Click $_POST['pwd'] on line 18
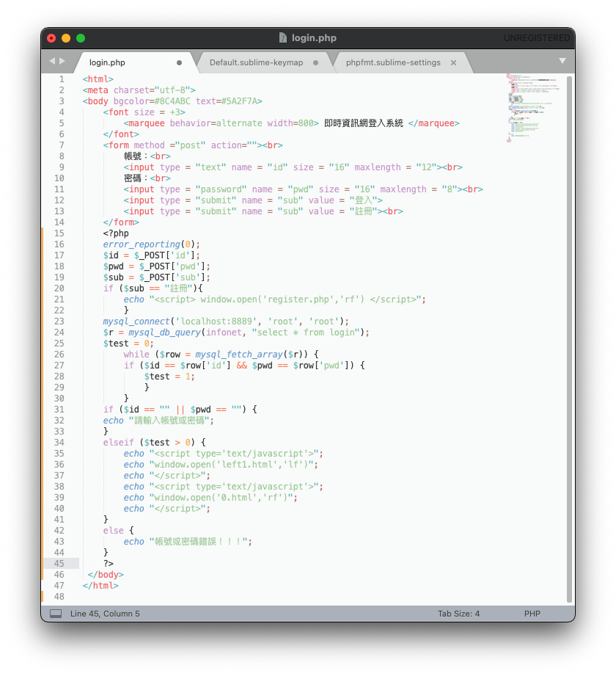This screenshot has height=676, width=616. point(172,266)
